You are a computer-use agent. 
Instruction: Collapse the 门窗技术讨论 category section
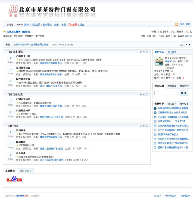point(140,52)
